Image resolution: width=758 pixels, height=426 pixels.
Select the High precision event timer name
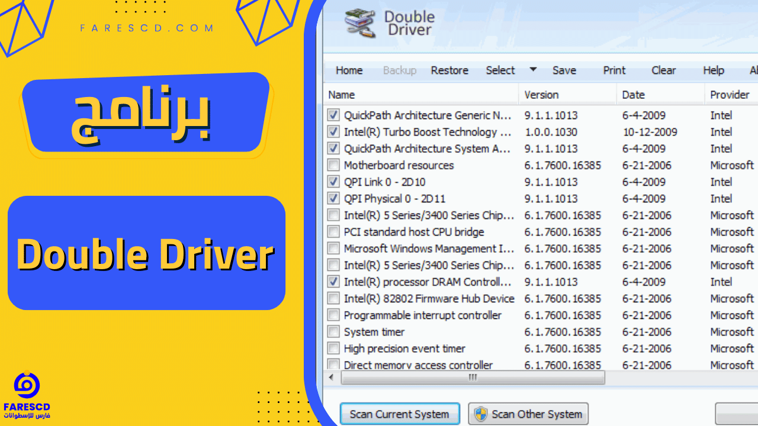pos(404,348)
